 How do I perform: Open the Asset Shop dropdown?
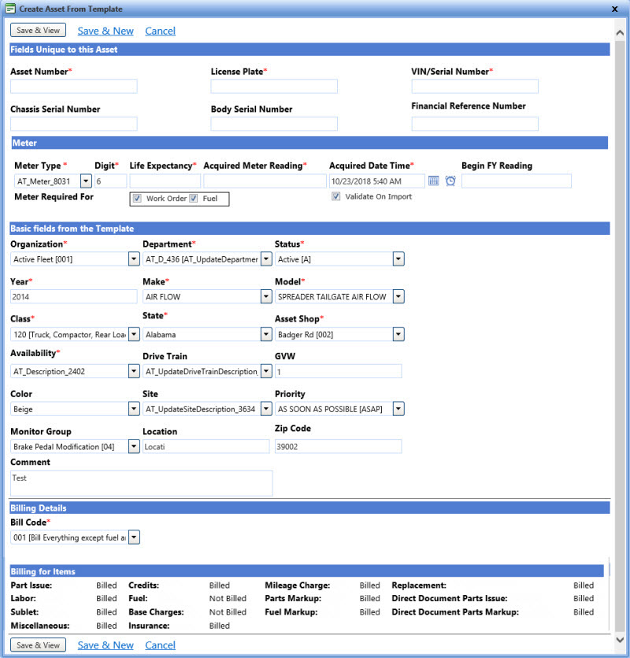pos(398,334)
